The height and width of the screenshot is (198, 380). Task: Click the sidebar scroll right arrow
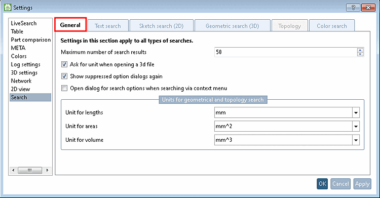point(47,170)
